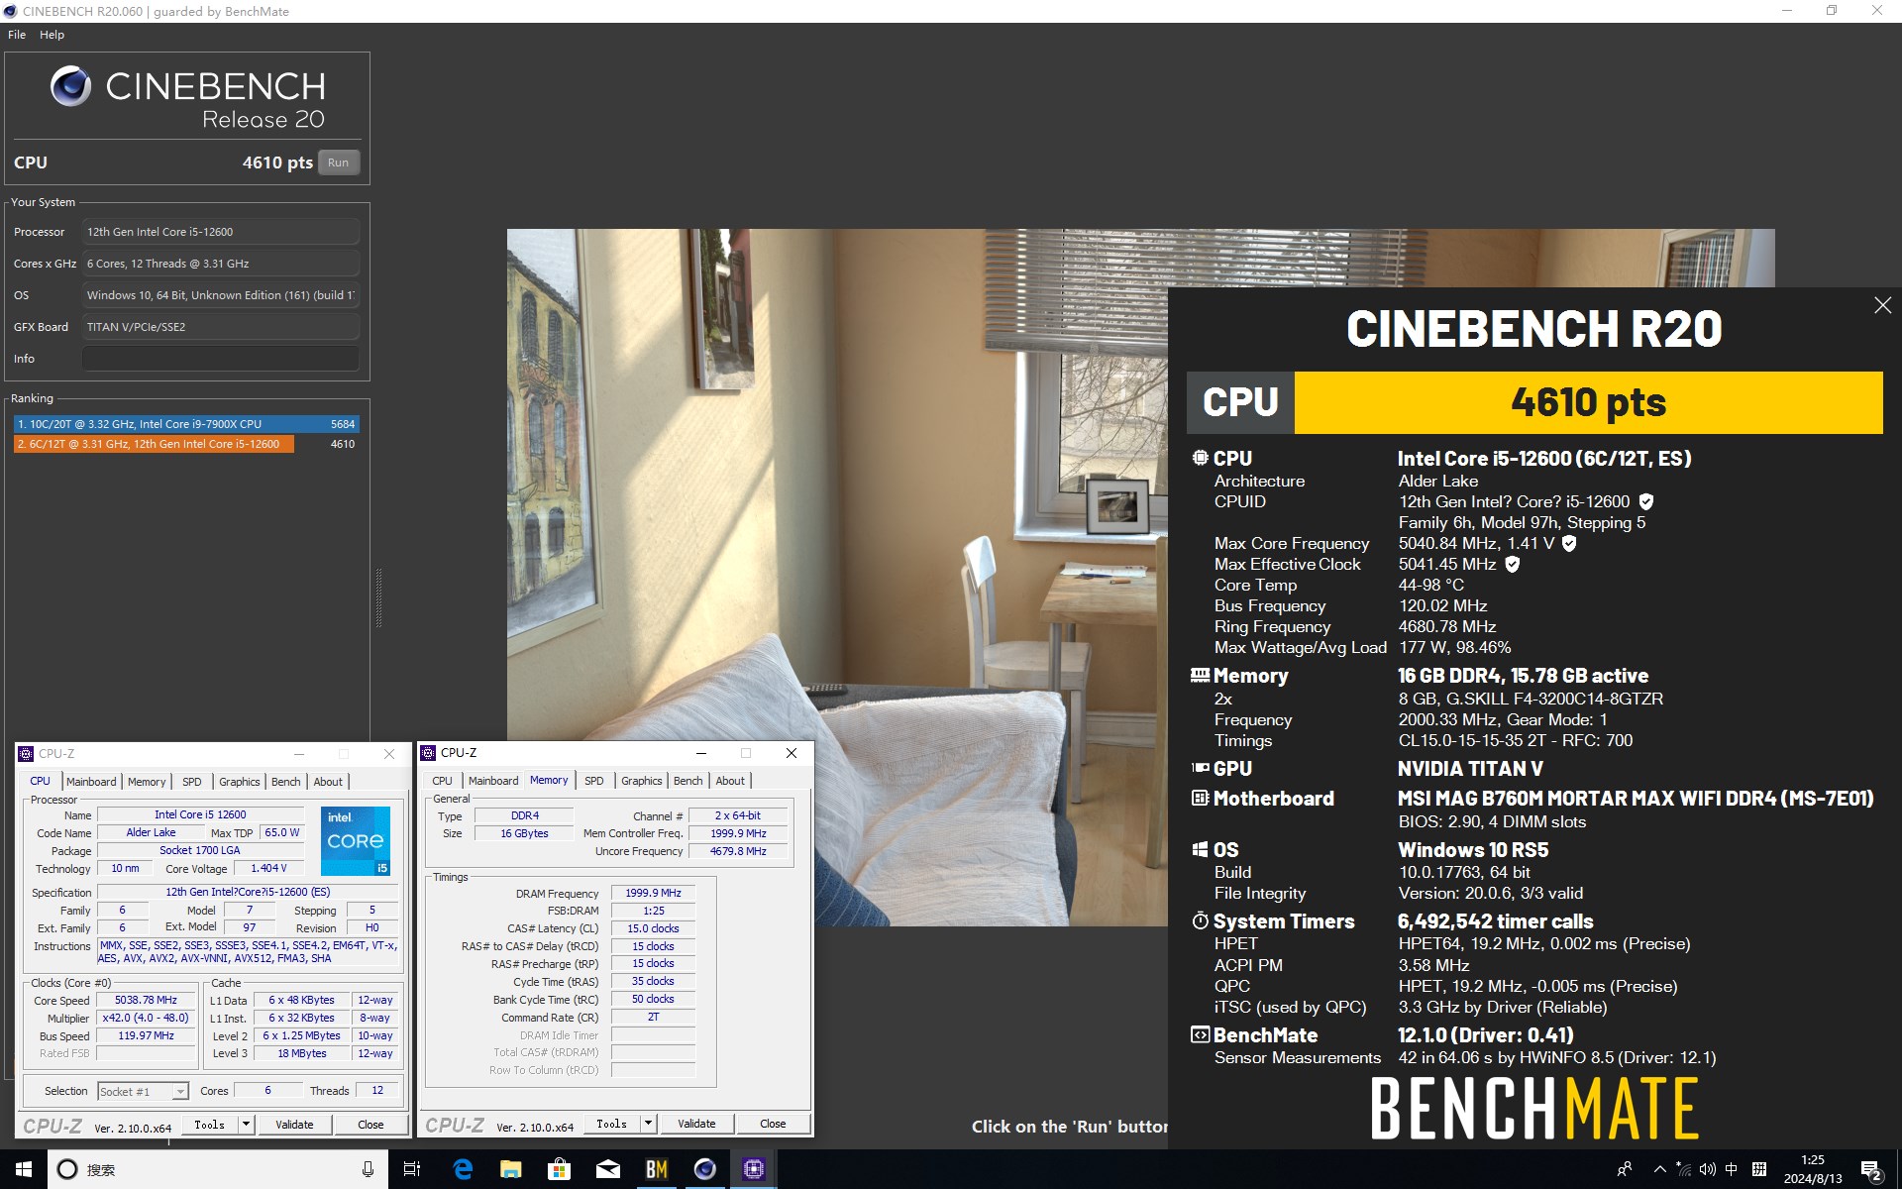The height and width of the screenshot is (1189, 1902).
Task: Open Microsoft Store from taskbar
Action: [560, 1169]
